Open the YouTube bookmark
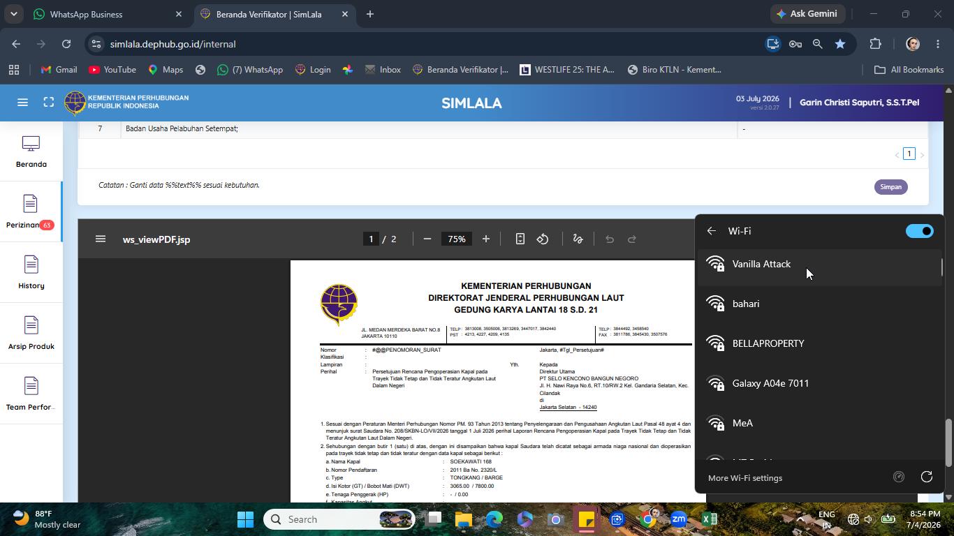This screenshot has width=954, height=536. coord(112,70)
